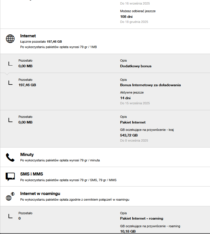Viewport: 210px width, 234px height.
Task: Click the Do 8 września 2025 date
Action: coord(134,140)
